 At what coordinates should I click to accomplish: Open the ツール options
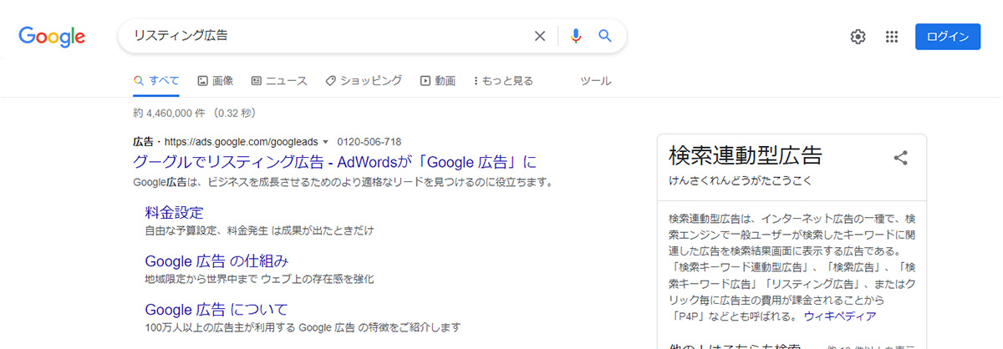596,81
